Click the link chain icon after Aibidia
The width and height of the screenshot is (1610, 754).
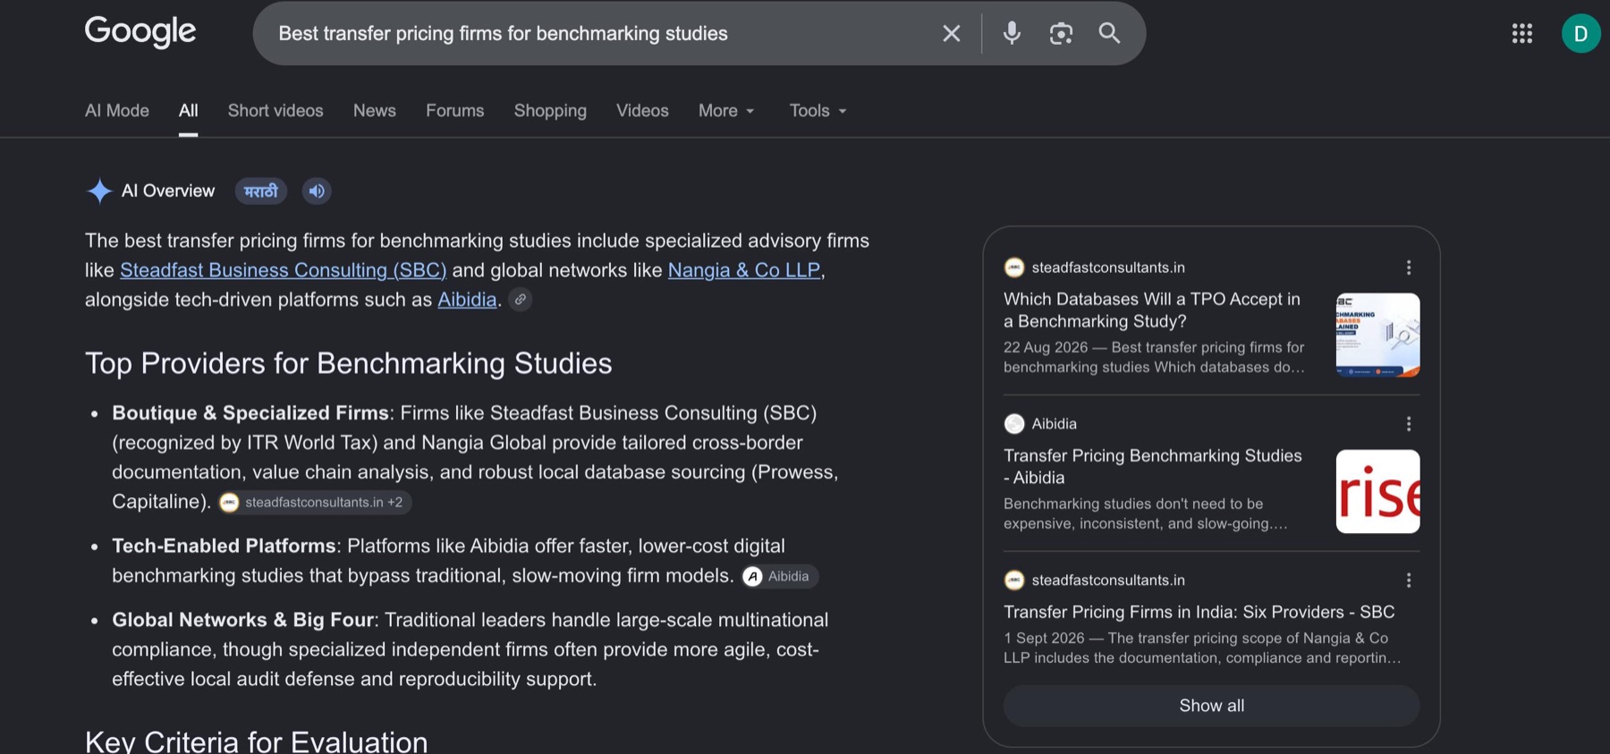pos(521,300)
